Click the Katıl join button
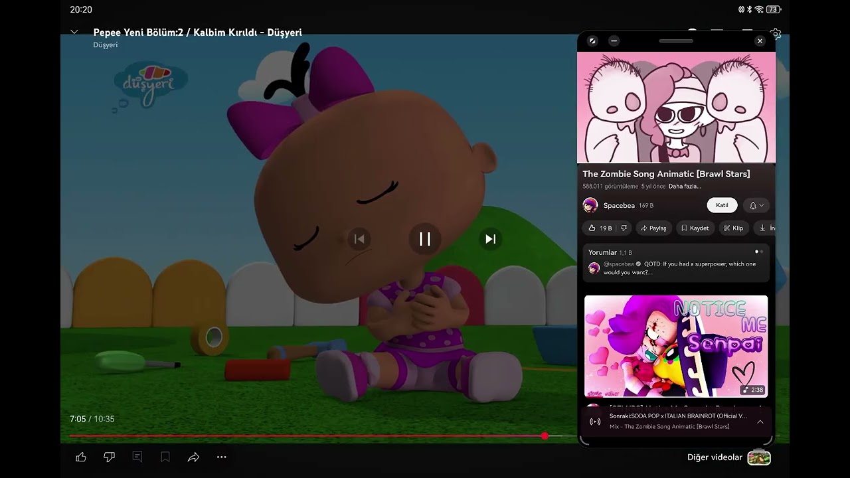 pyautogui.click(x=722, y=205)
